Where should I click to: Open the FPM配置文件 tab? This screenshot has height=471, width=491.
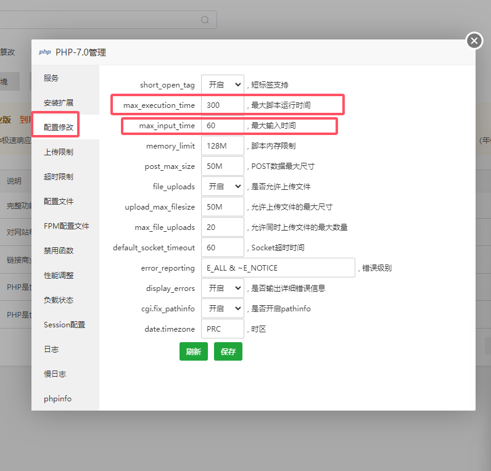point(65,226)
